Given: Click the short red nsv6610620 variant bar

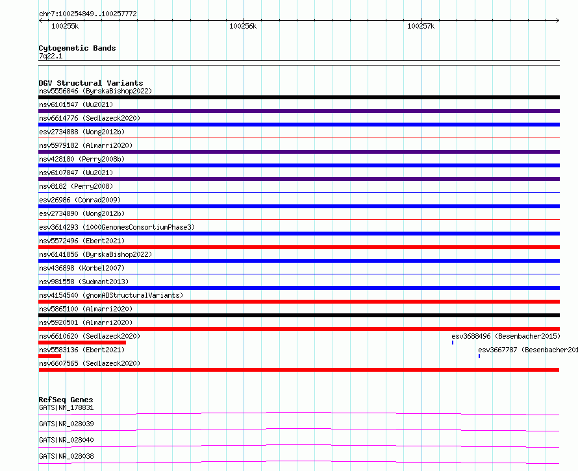Looking at the screenshot, I should pos(82,343).
